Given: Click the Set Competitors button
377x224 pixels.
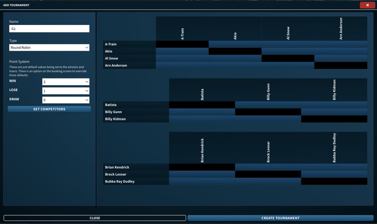Looking at the screenshot, I should coord(49,109).
